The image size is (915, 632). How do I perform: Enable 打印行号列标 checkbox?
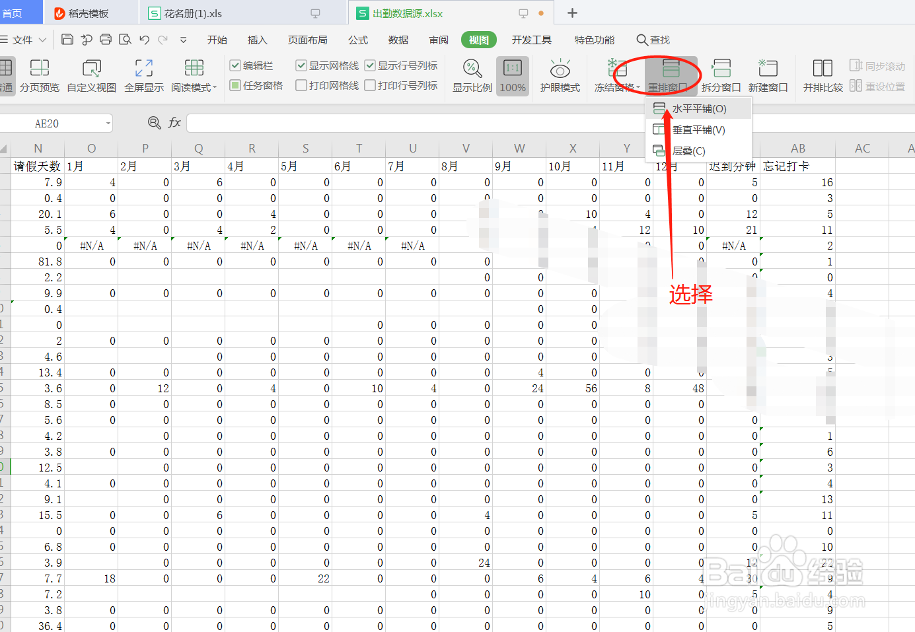(x=370, y=85)
